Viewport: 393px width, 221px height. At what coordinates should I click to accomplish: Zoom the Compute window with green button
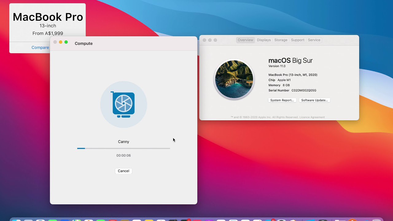[x=66, y=42]
